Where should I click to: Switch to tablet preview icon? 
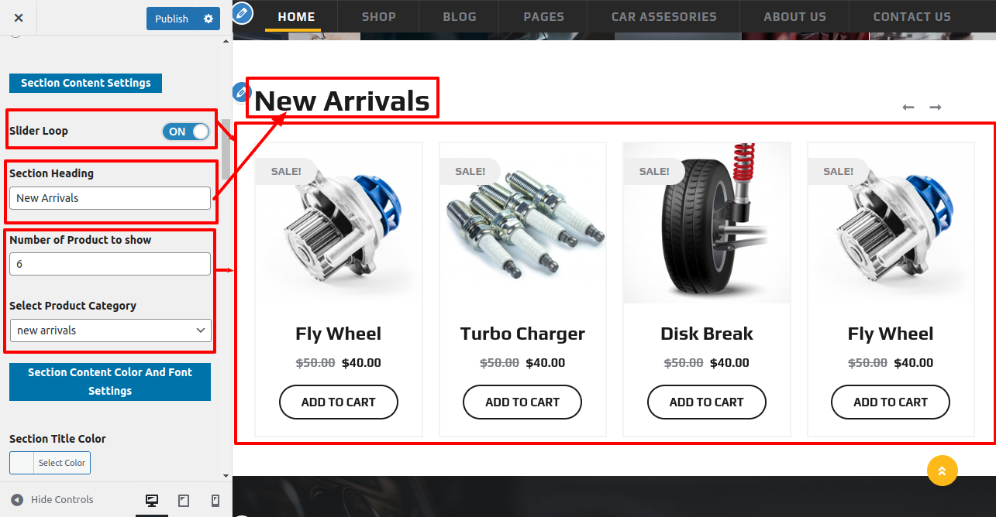click(184, 501)
